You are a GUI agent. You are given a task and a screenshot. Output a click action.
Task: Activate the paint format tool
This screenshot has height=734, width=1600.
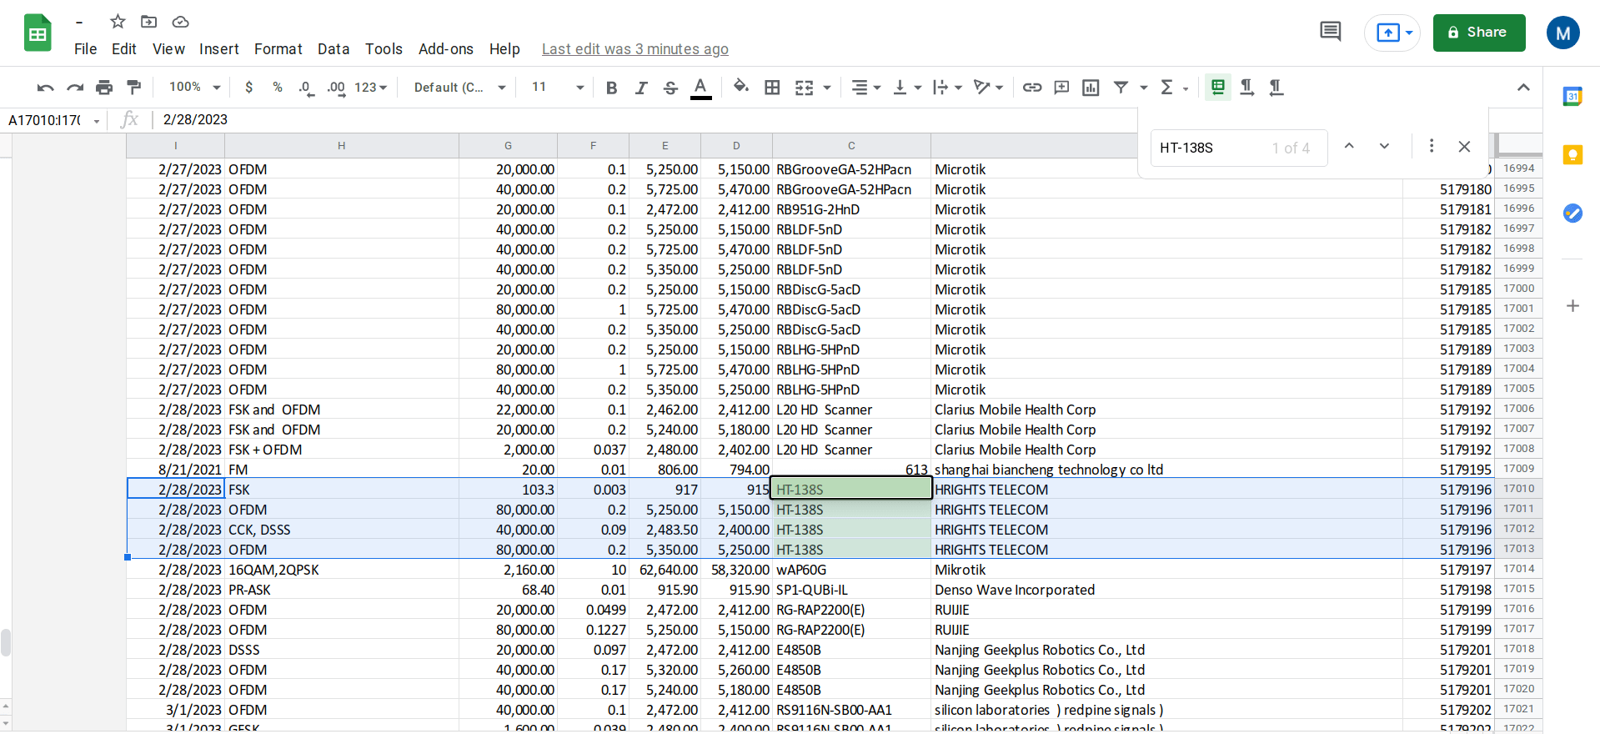click(133, 88)
